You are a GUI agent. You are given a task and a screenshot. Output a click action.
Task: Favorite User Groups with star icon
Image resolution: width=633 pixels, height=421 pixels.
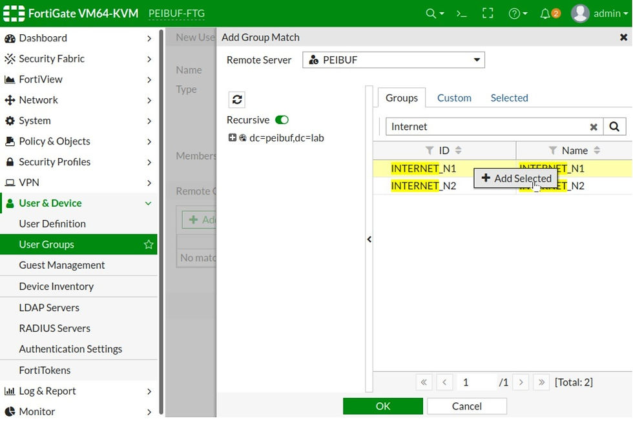point(149,245)
